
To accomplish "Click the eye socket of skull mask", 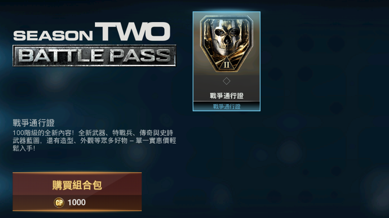I will point(219,33).
